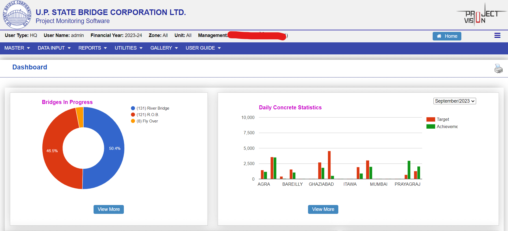Click the MUMBAI axis label
Screen dimensions: 508x231
(x=379, y=184)
